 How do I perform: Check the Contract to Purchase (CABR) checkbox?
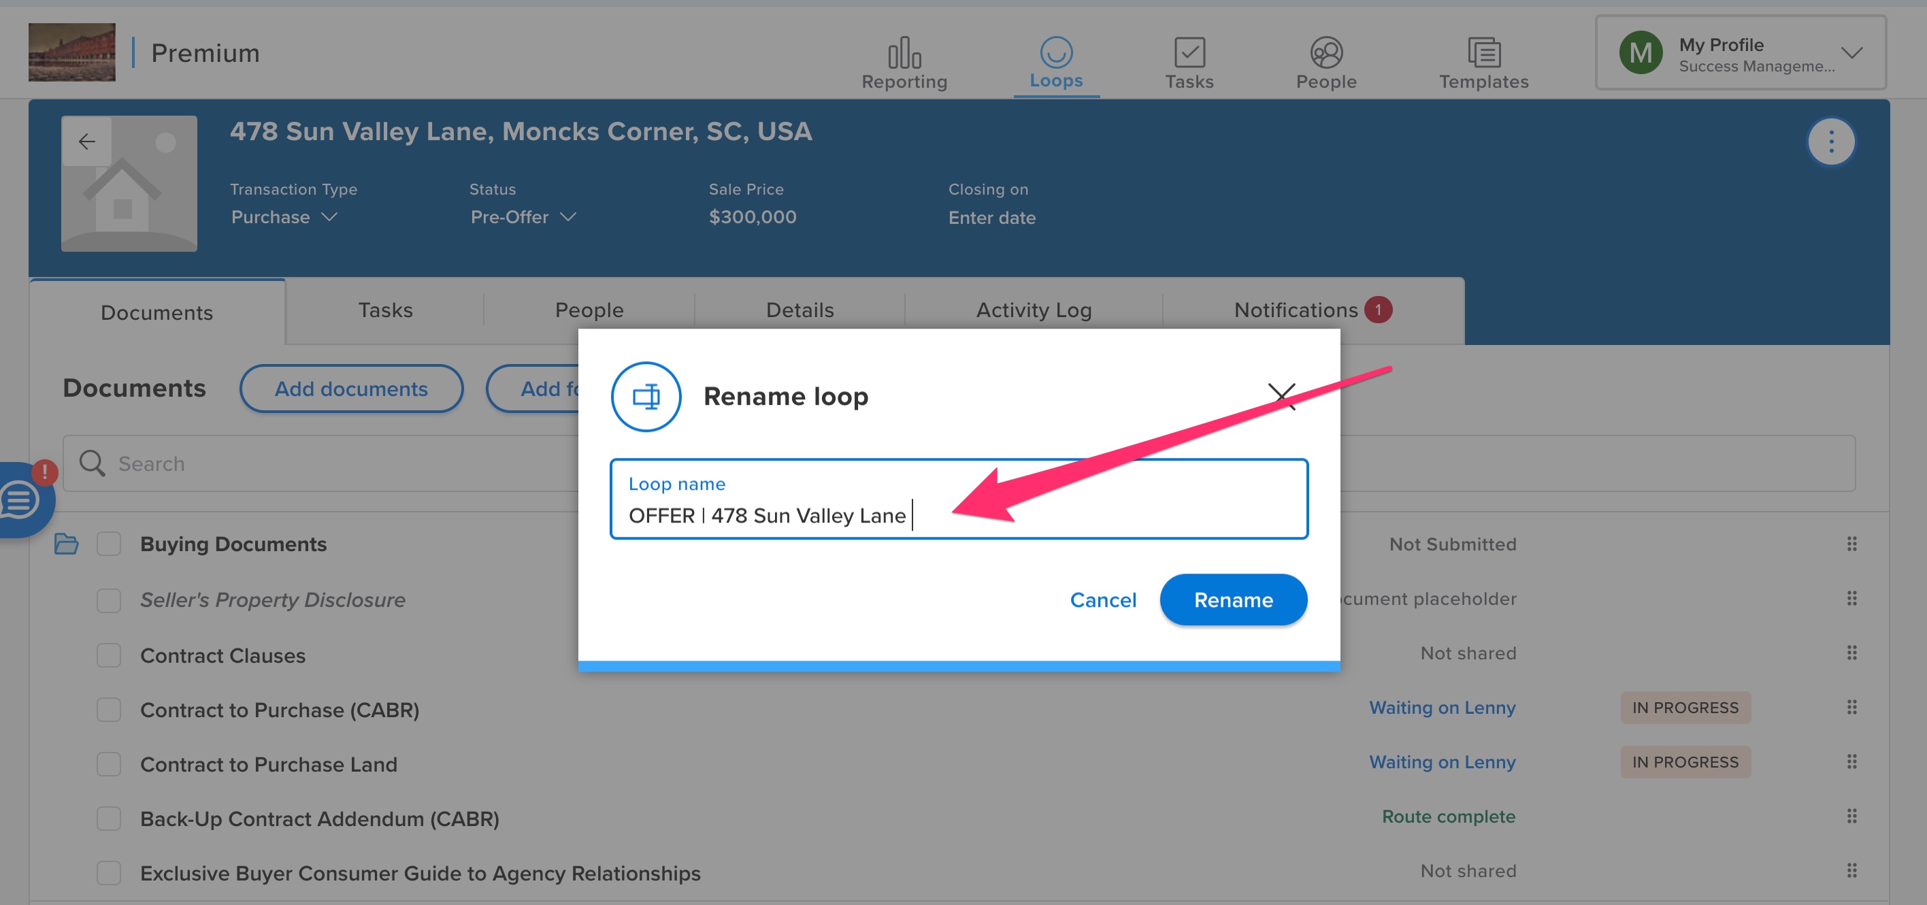(x=108, y=710)
